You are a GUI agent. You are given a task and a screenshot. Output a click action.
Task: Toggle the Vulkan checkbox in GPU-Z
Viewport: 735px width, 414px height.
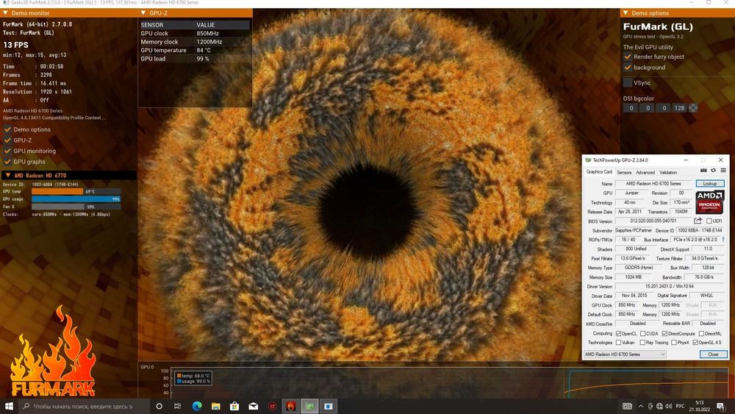pos(619,343)
